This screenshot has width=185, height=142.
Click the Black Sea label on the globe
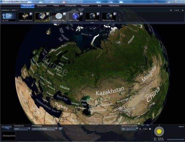[62, 98]
